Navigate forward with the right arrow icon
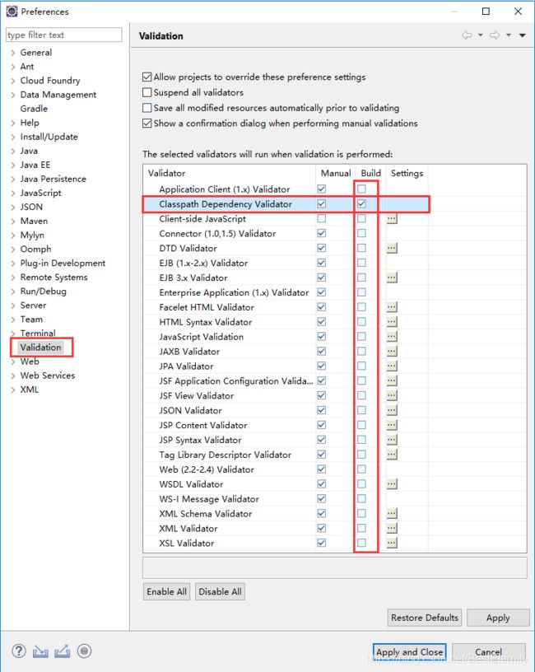Viewport: 535px width, 672px height. tap(495, 35)
